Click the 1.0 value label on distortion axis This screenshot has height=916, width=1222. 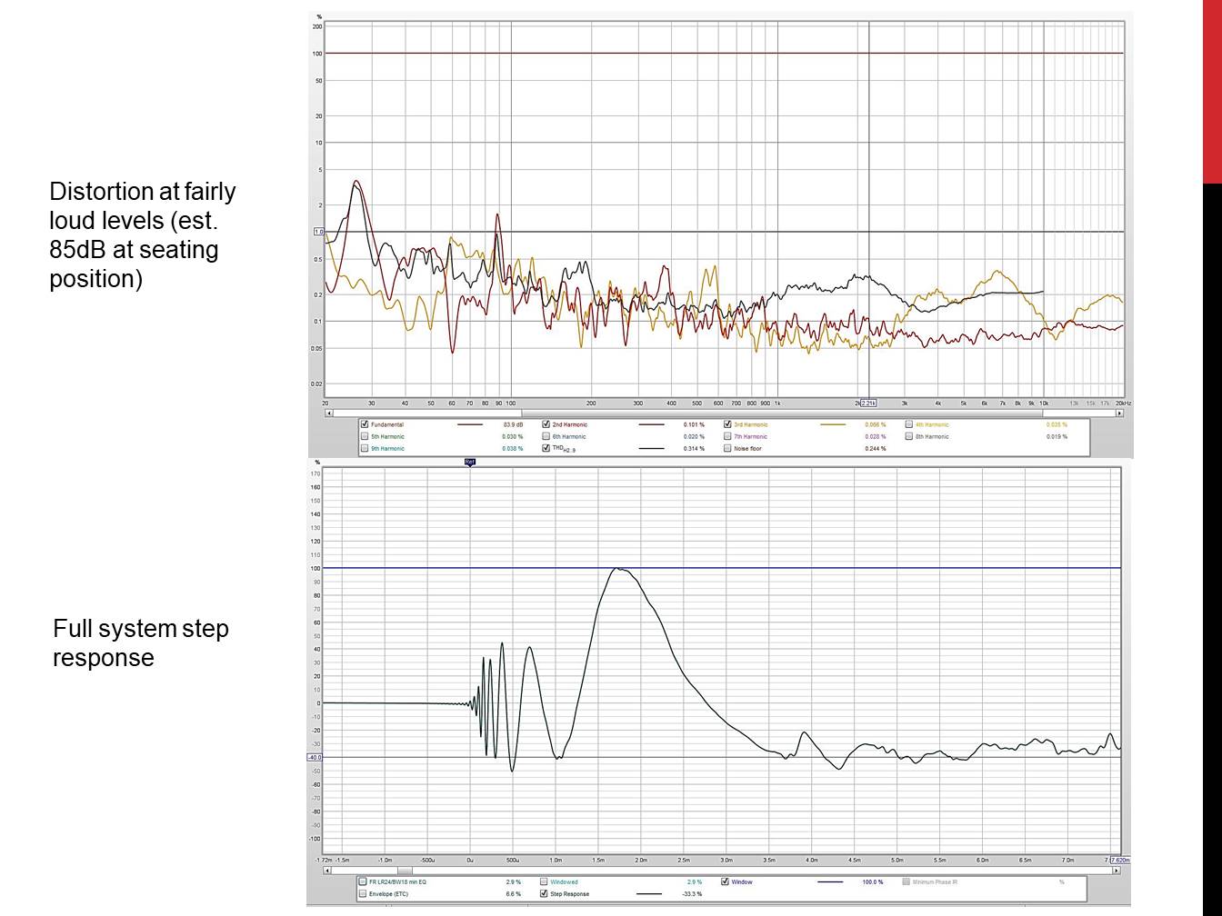[319, 232]
